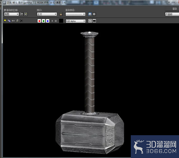Maximize the rendered frame window
The width and height of the screenshot is (179, 158).
(176, 2)
